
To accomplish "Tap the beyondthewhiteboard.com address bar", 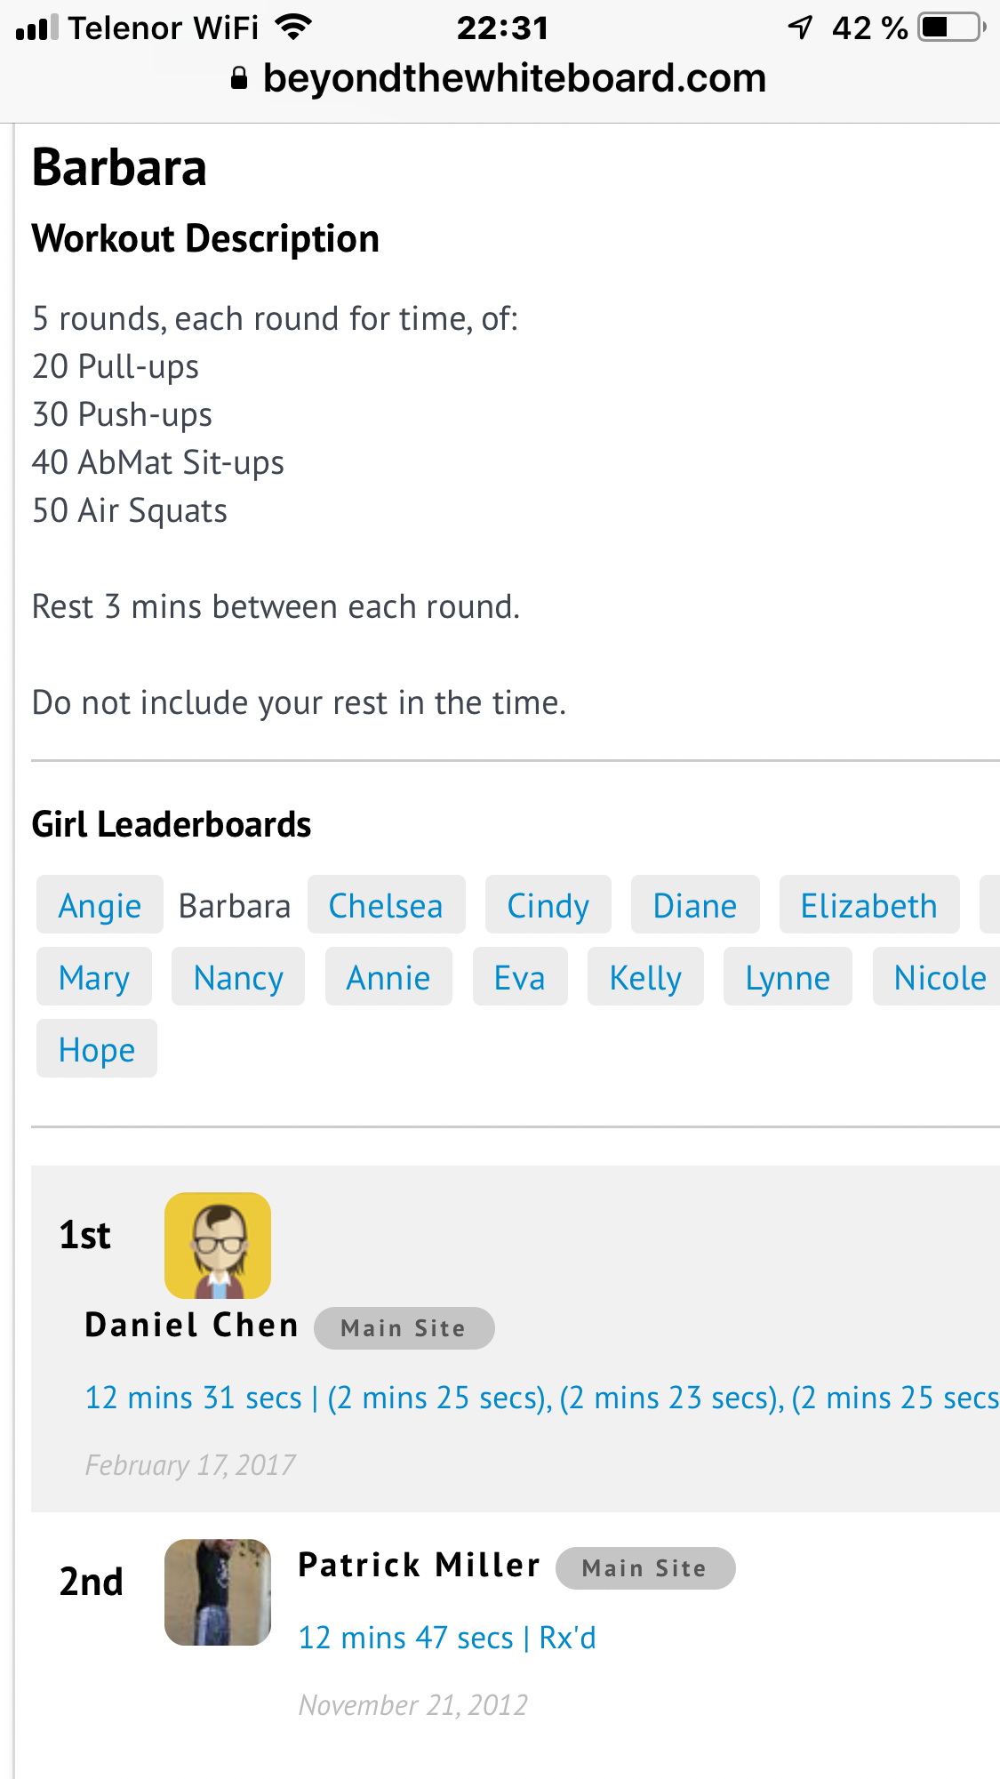I will (514, 79).
